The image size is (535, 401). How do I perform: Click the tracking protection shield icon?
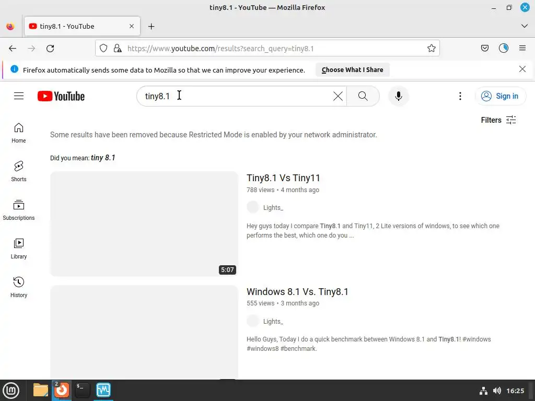pos(103,49)
